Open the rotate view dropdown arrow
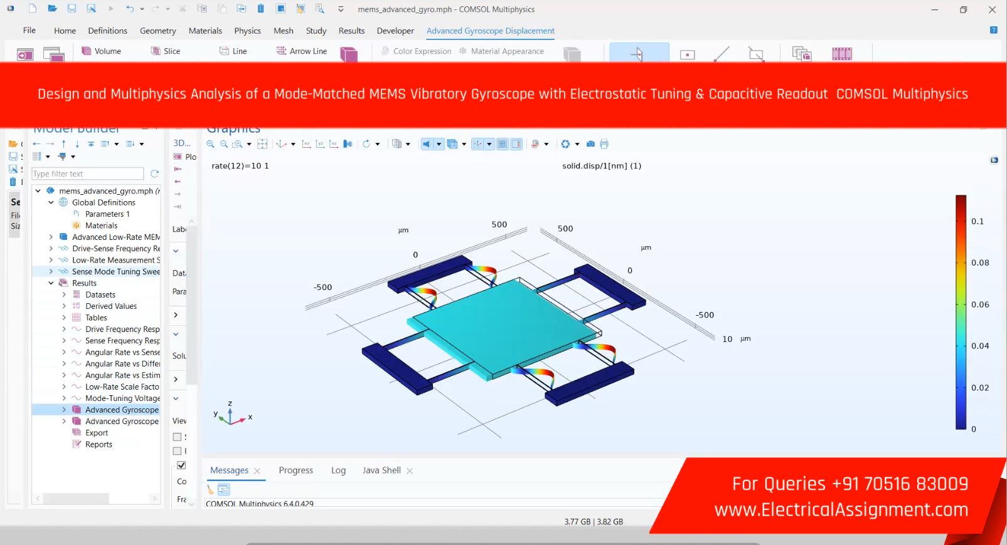Viewport: 1007px width, 545px height. click(x=378, y=144)
